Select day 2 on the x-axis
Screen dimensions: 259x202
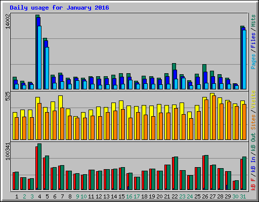[24, 196]
